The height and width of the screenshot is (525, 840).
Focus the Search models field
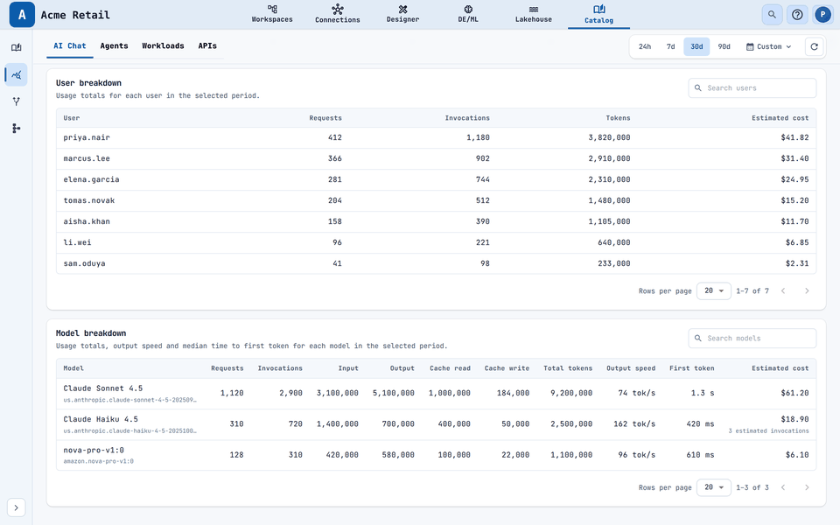pos(752,338)
